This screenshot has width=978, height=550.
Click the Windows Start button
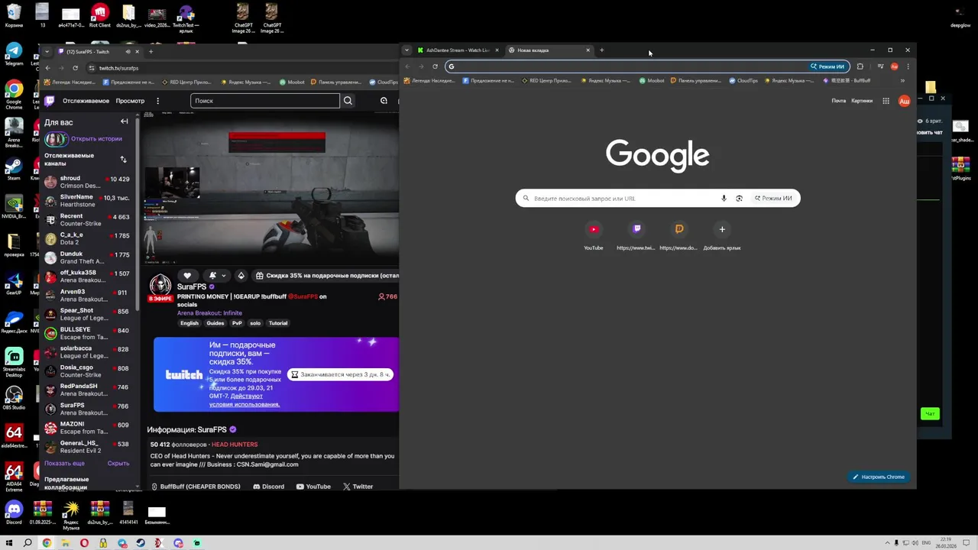[9, 543]
